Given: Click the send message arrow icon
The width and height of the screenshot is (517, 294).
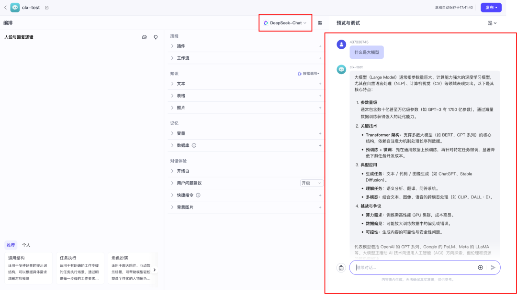Looking at the screenshot, I should click(493, 267).
